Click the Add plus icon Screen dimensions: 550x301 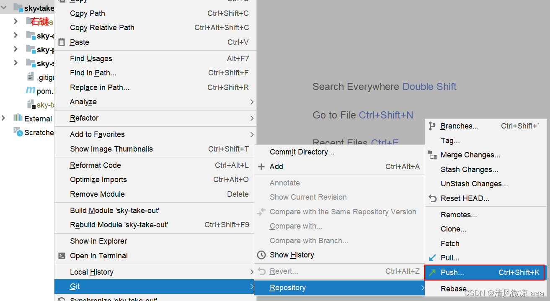pos(261,167)
